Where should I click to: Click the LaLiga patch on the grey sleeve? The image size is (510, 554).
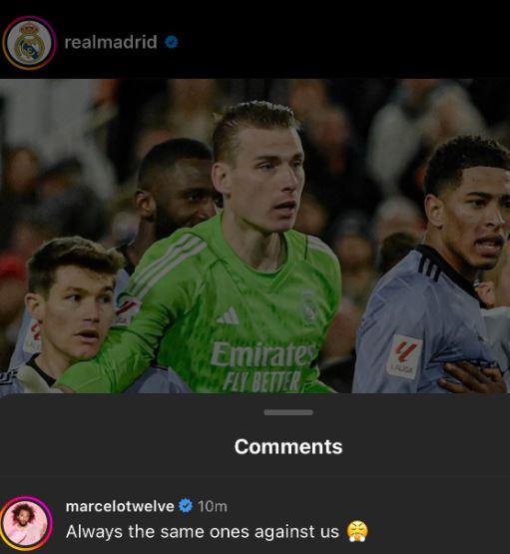404,356
